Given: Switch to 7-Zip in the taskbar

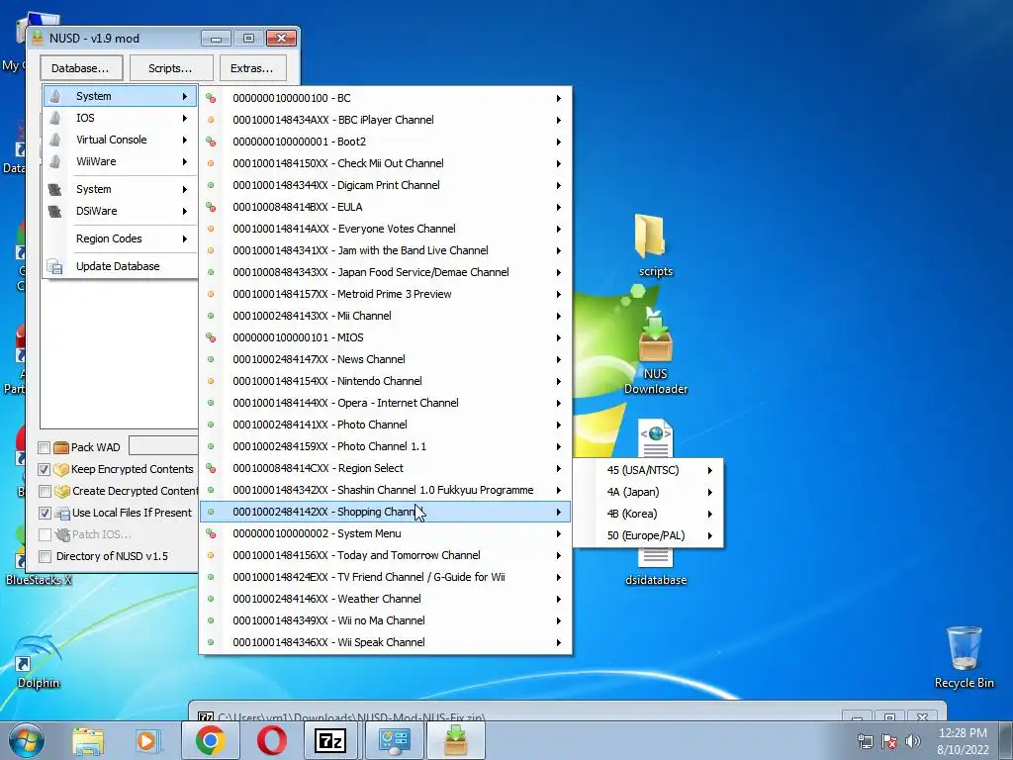Looking at the screenshot, I should coord(330,740).
